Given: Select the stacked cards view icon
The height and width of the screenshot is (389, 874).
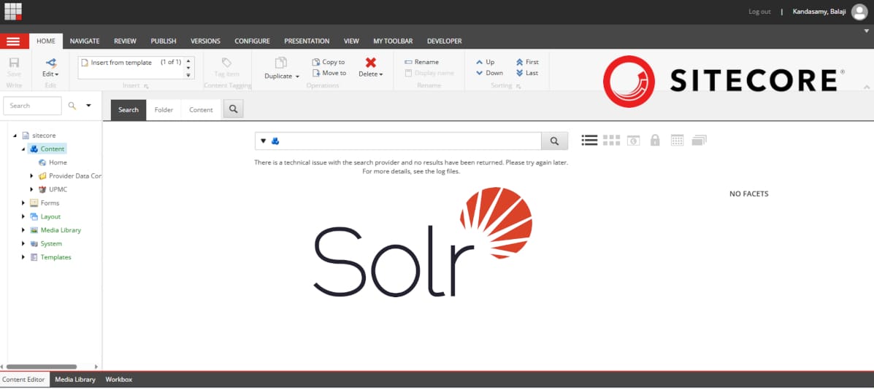Looking at the screenshot, I should (699, 141).
